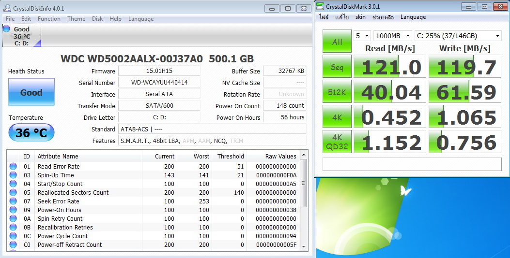
Task: Open the Language menu in CrystalDiskMark
Action: [413, 17]
